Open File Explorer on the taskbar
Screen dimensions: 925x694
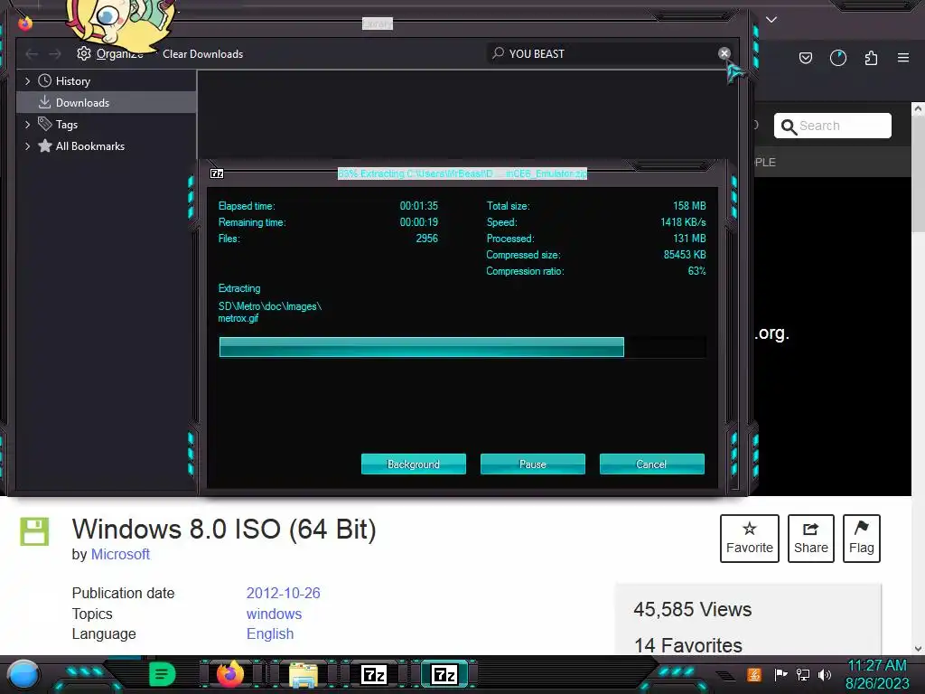click(304, 674)
